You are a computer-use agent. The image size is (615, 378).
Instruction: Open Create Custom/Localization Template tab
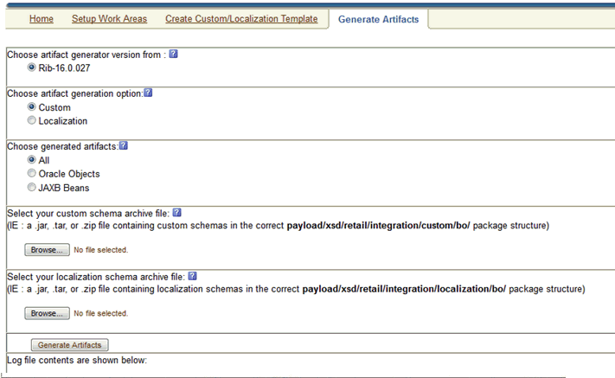point(241,19)
